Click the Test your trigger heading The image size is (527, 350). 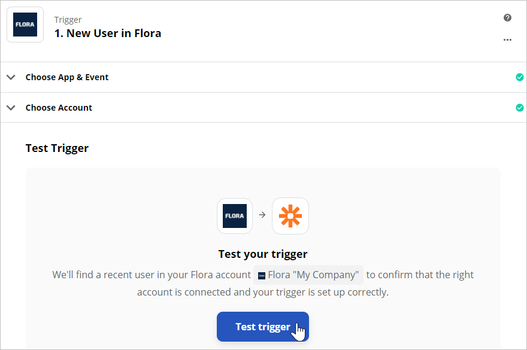(263, 254)
